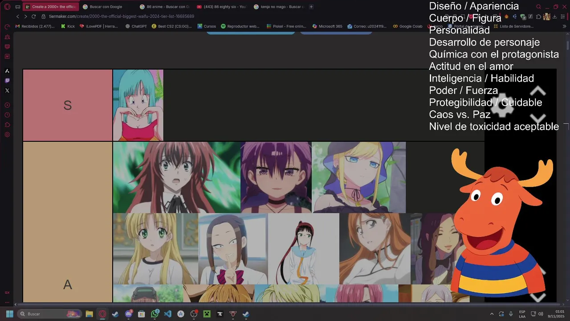The image size is (570, 321).
Task: Open ChatGPT bookmark
Action: click(x=136, y=26)
